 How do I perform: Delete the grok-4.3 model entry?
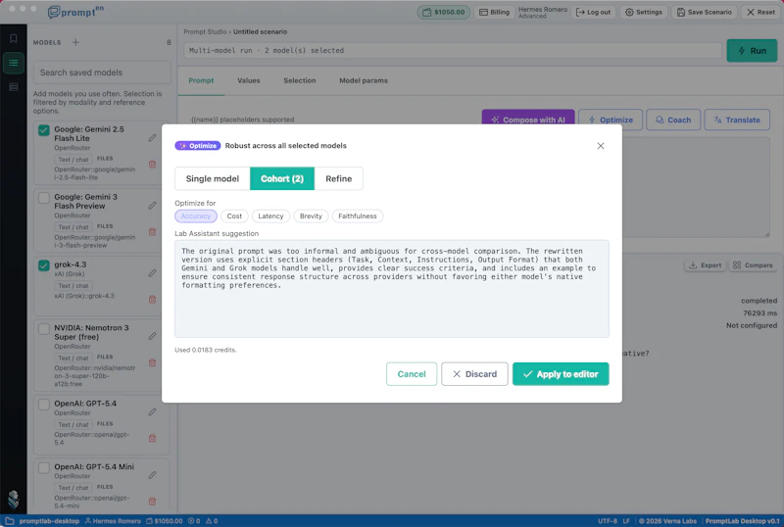point(152,299)
